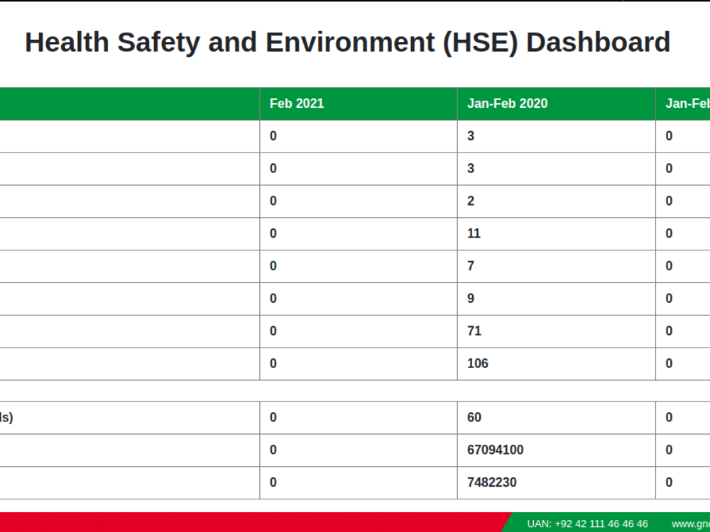This screenshot has width=710, height=532.
Task: Select the Jan-Feb 2020 cell showing 9
Action: (x=557, y=299)
